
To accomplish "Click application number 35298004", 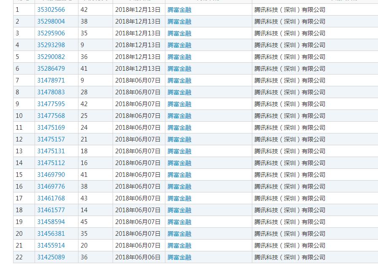I will point(51,21).
